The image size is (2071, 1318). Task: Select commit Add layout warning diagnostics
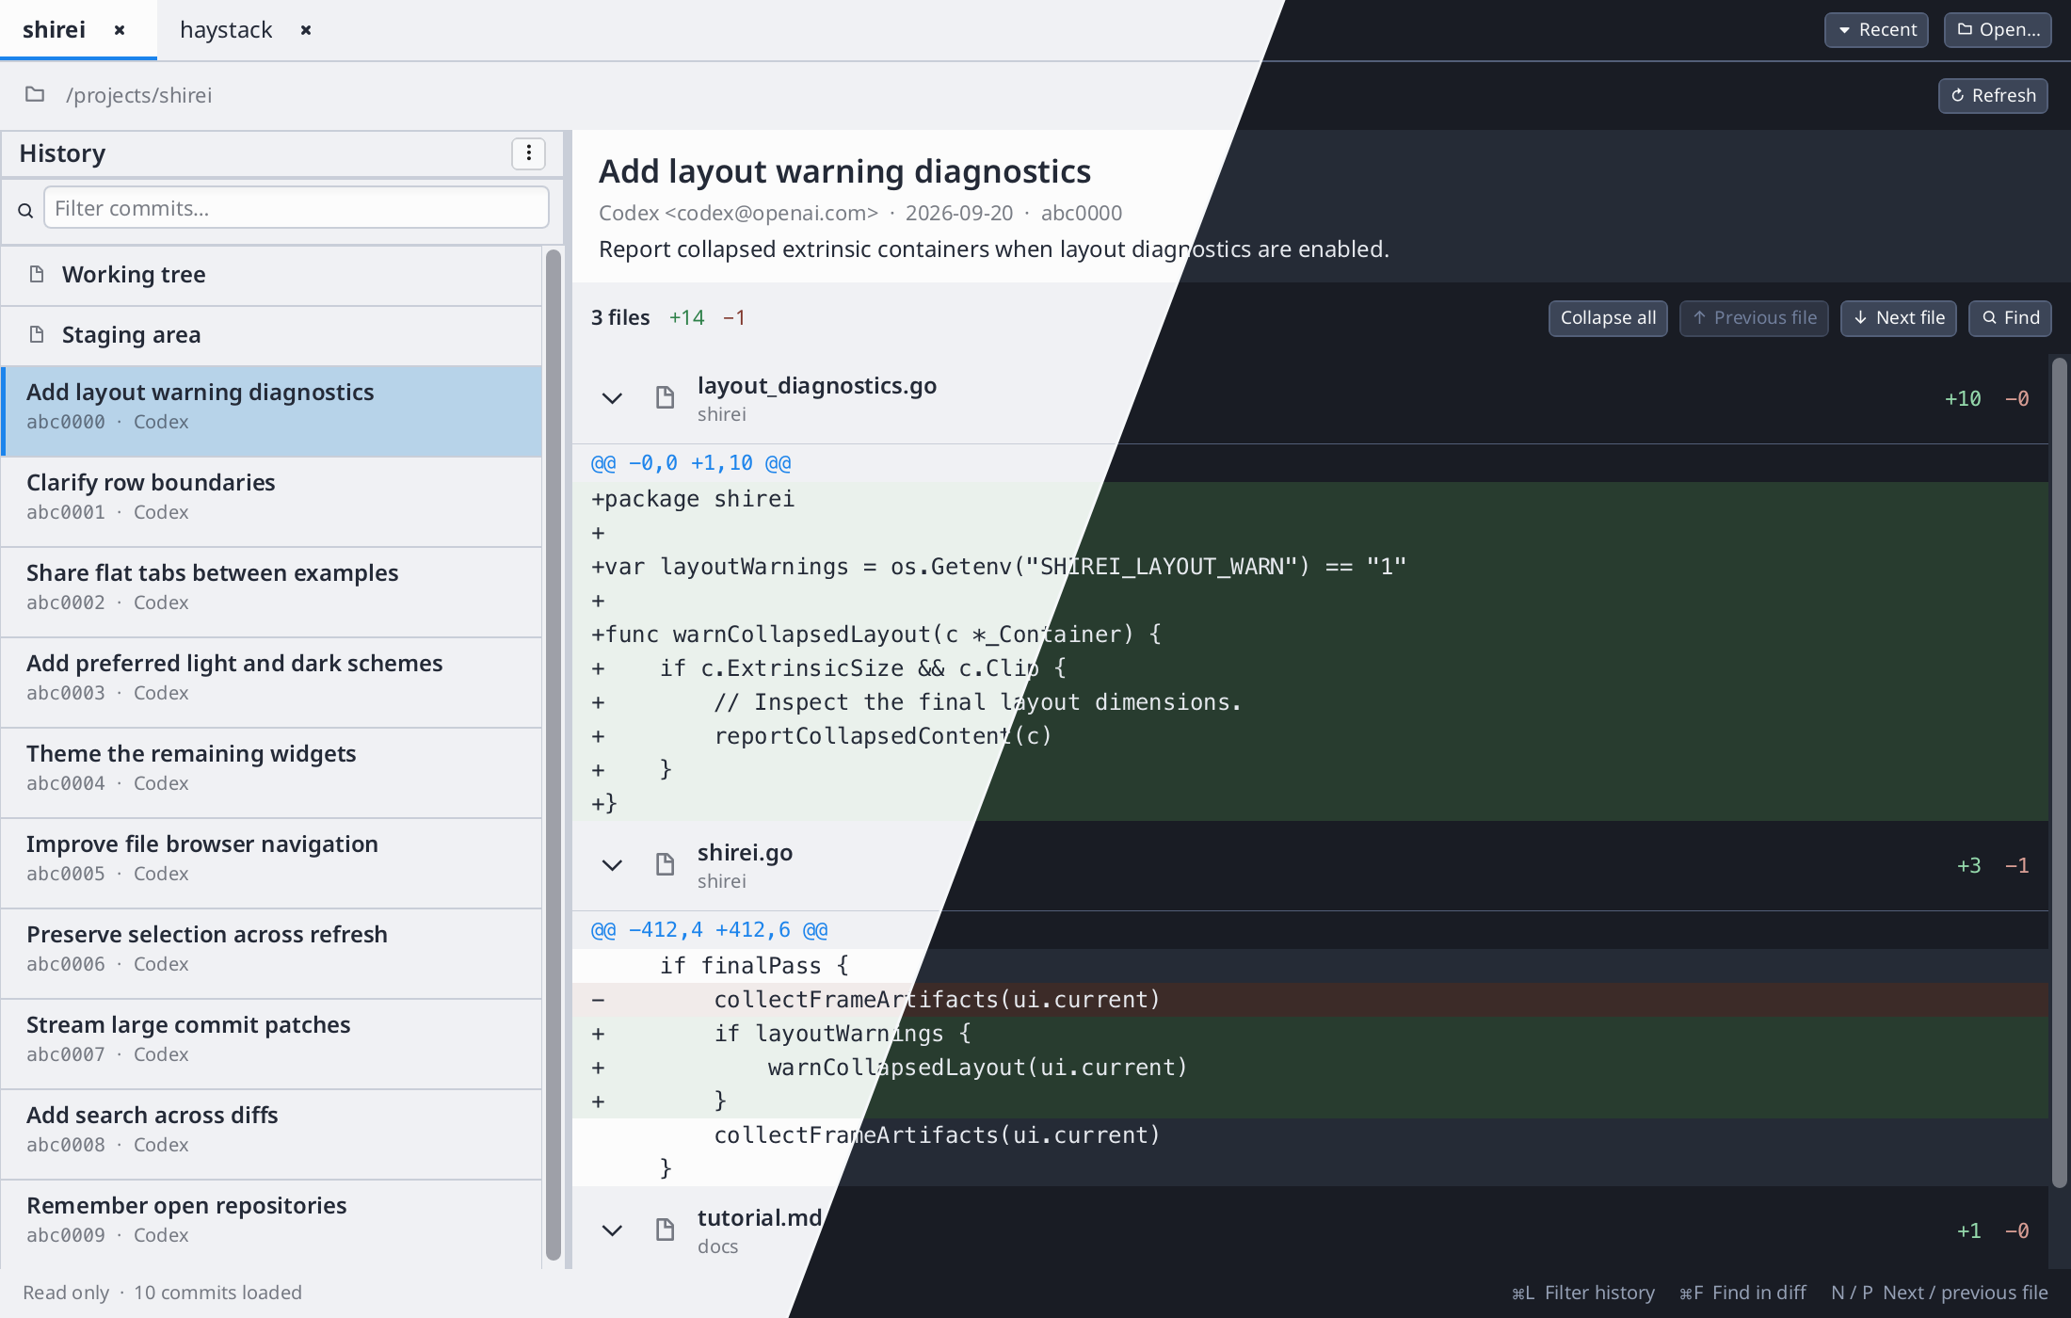(x=271, y=411)
